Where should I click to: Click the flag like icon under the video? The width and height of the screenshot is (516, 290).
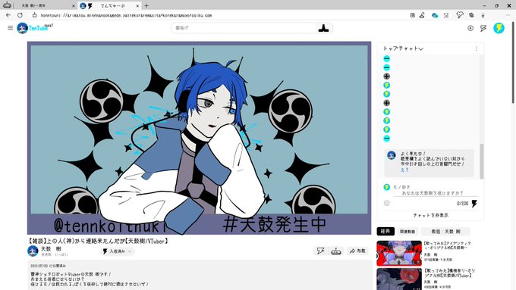320,251
